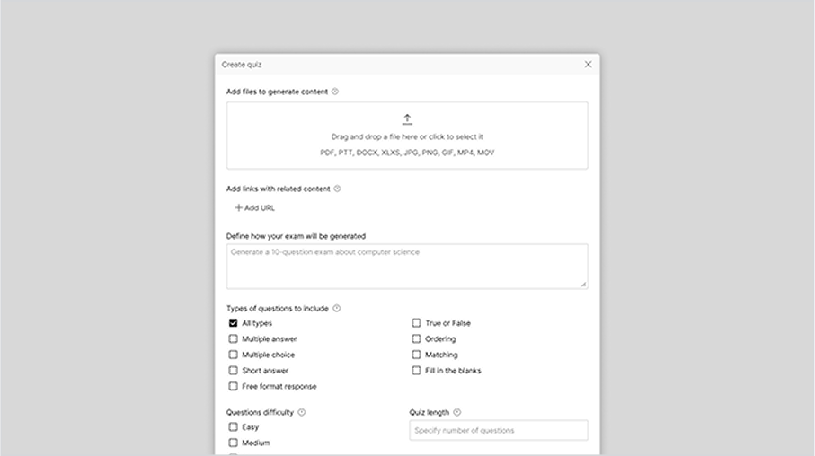Select the Short answer checkbox
The height and width of the screenshot is (456, 815).
pos(234,371)
